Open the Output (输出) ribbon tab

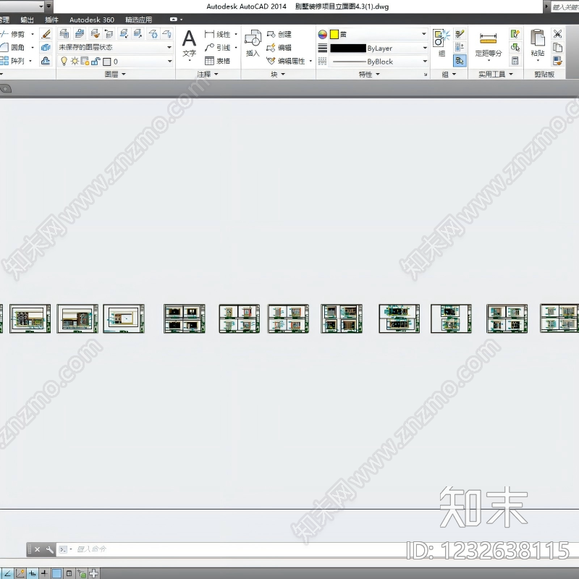27,20
